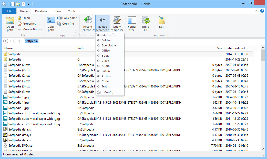The width and height of the screenshot is (267, 159).
Task: Open Properties from the ribbon
Action: (x=27, y=24)
